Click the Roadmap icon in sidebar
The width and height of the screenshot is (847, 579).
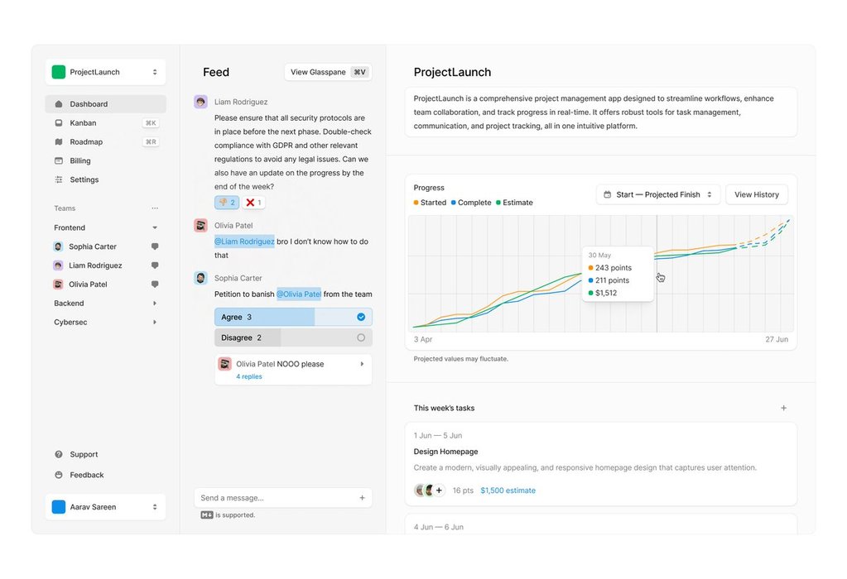tap(59, 142)
